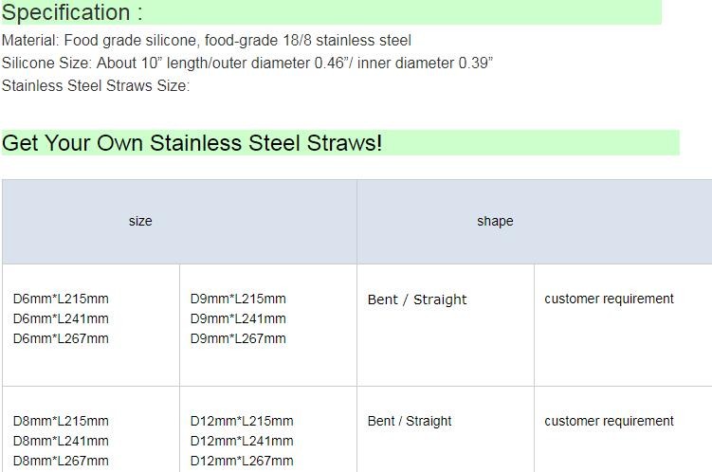The width and height of the screenshot is (712, 472).
Task: Click the "shape" table header cell
Action: [495, 221]
